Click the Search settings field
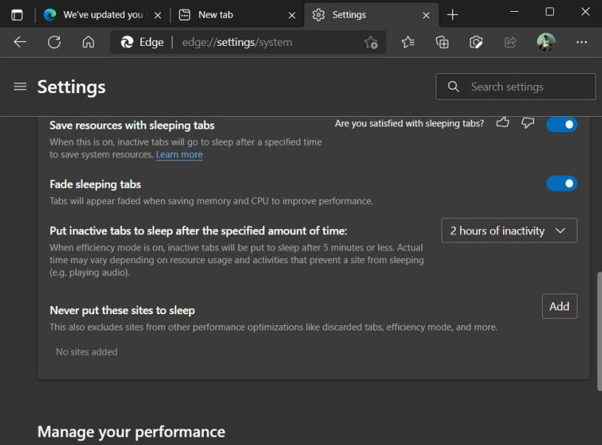 (x=516, y=86)
